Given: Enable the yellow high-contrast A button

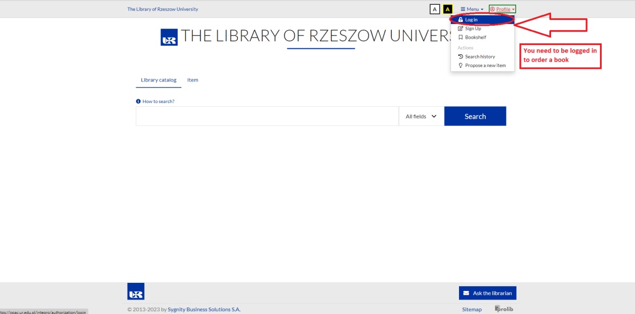Looking at the screenshot, I should tap(448, 9).
